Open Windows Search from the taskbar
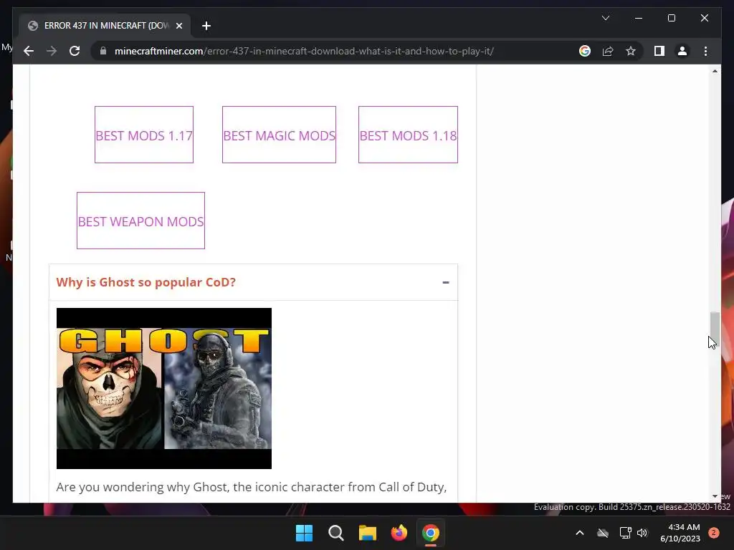Screen dimensions: 734x550 click(x=335, y=533)
